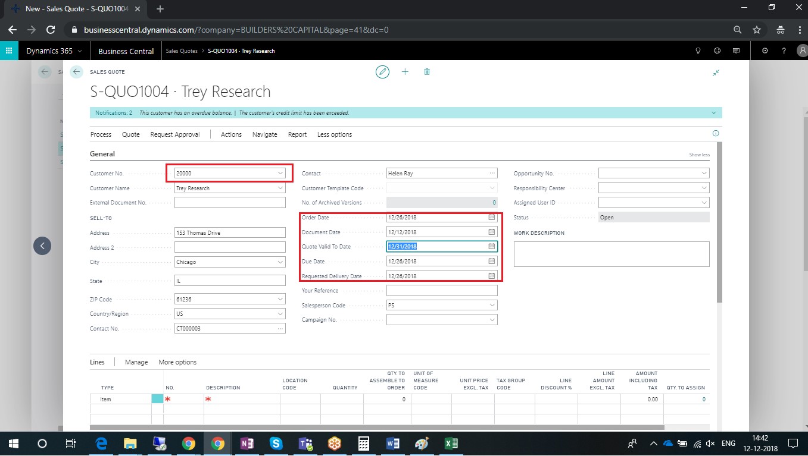
Task: Click the delete trash icon
Action: 427,72
